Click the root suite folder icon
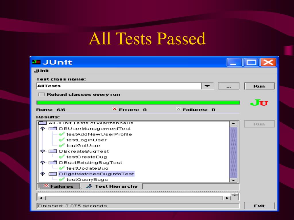Image resolution: width=294 pixels, height=220 pixels. pyautogui.click(x=42, y=123)
